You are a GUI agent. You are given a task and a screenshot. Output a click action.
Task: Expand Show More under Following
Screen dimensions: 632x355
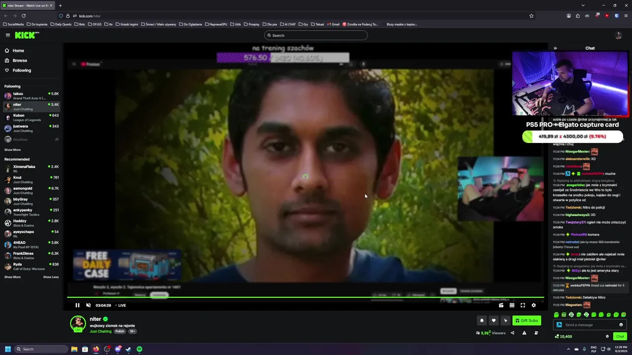point(12,150)
